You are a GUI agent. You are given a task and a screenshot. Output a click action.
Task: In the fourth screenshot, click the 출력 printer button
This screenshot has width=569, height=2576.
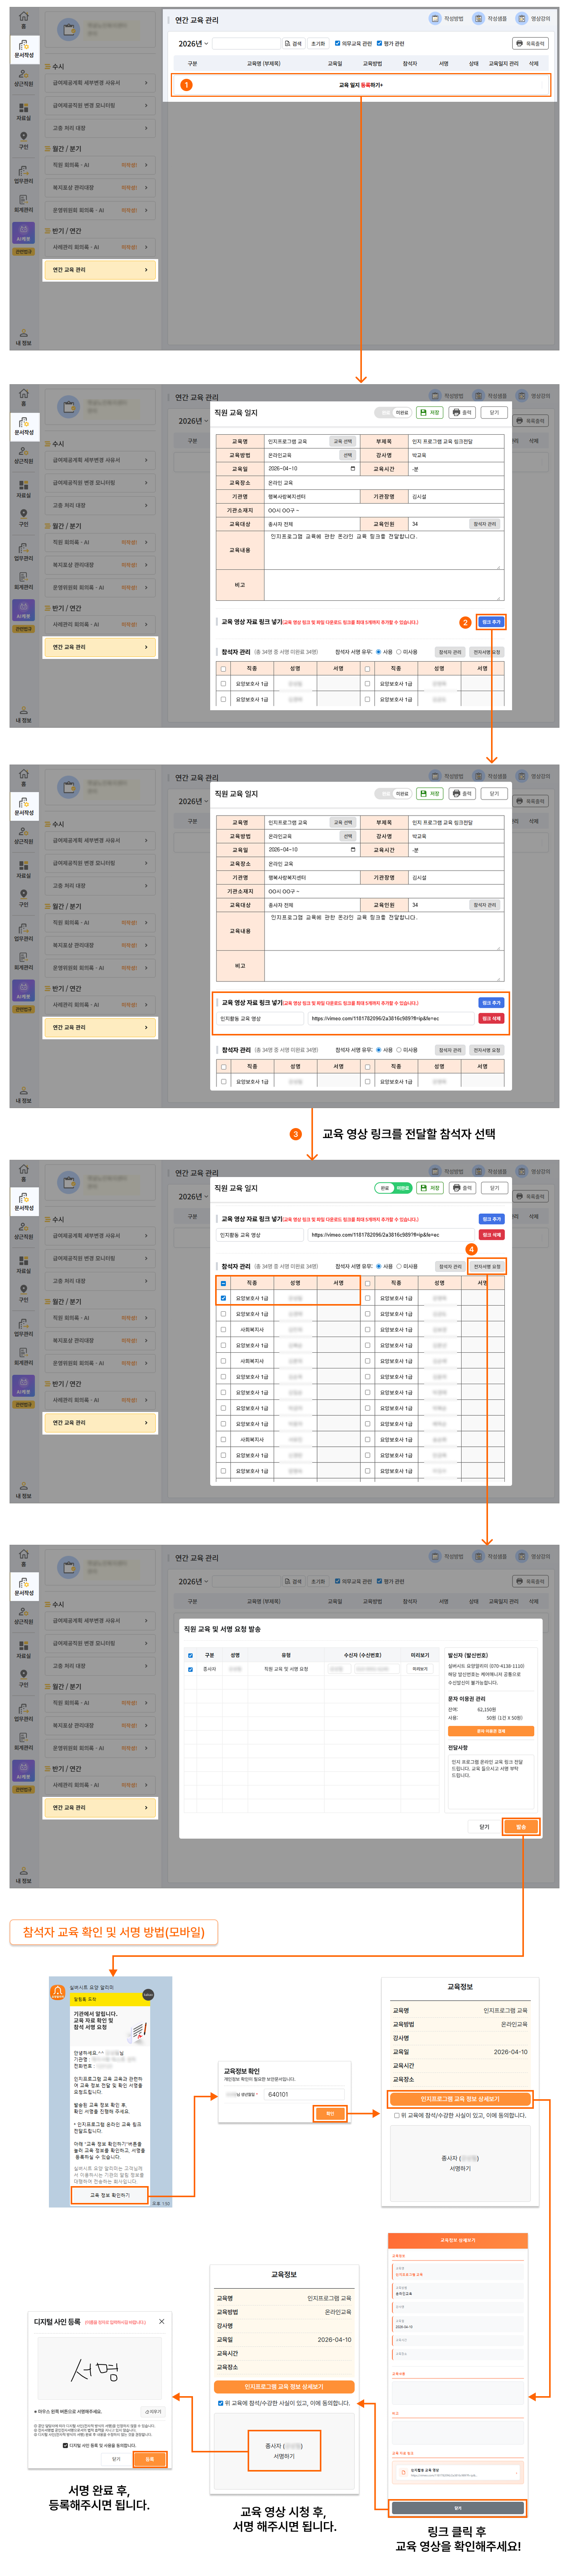(x=462, y=1188)
